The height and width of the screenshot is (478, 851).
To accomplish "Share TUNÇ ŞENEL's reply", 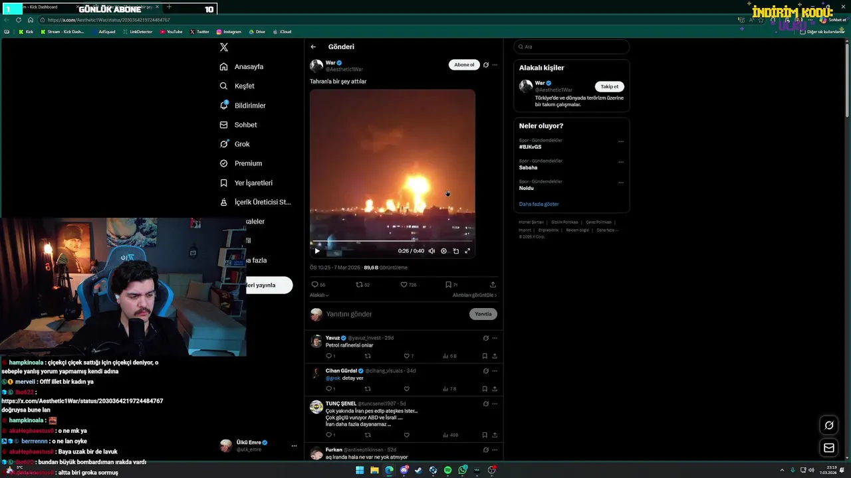I will pos(495,436).
